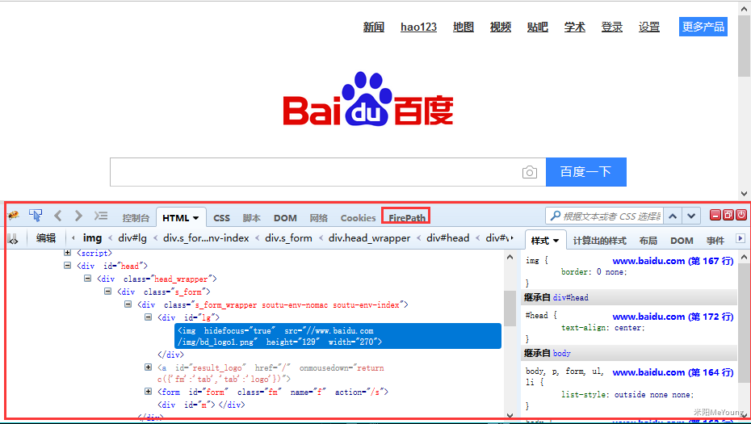Open www.baidu.com (第 172 行) source link
Image resolution: width=751 pixels, height=424 pixels.
pyautogui.click(x=673, y=317)
